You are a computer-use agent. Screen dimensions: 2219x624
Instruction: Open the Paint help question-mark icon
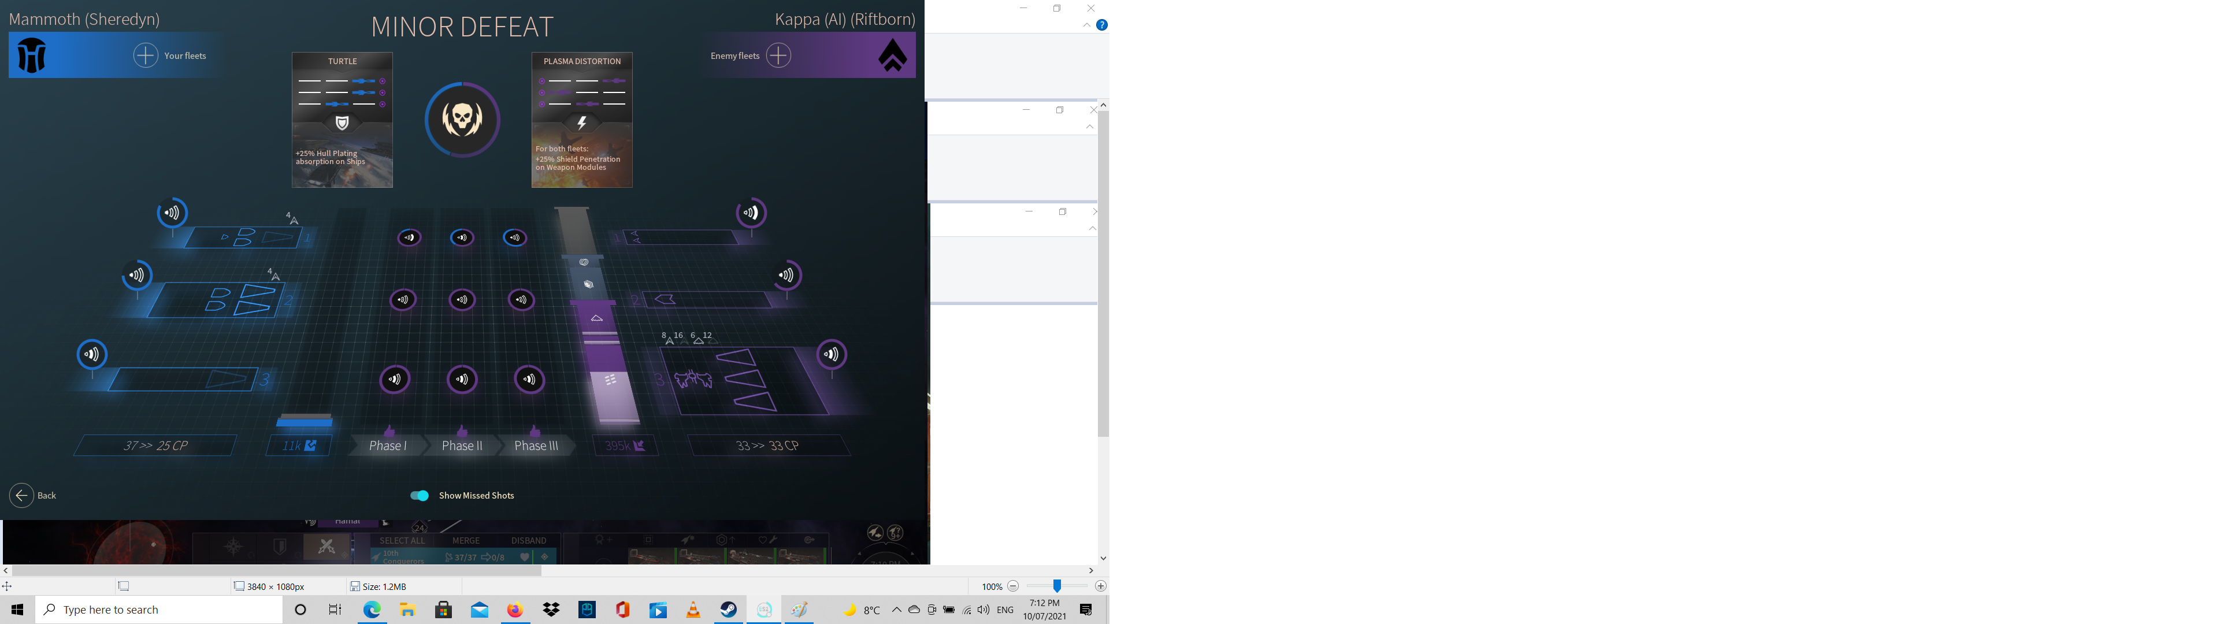coord(1101,25)
